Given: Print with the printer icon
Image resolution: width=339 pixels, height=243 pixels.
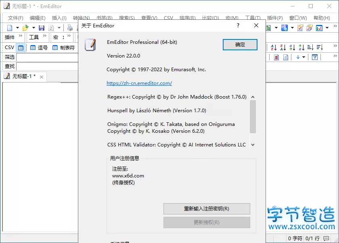Looking at the screenshot, I should click(70, 28).
